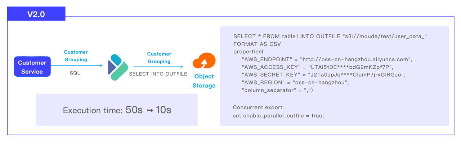
Task: Click the Object Storage label
Action: coord(204,81)
